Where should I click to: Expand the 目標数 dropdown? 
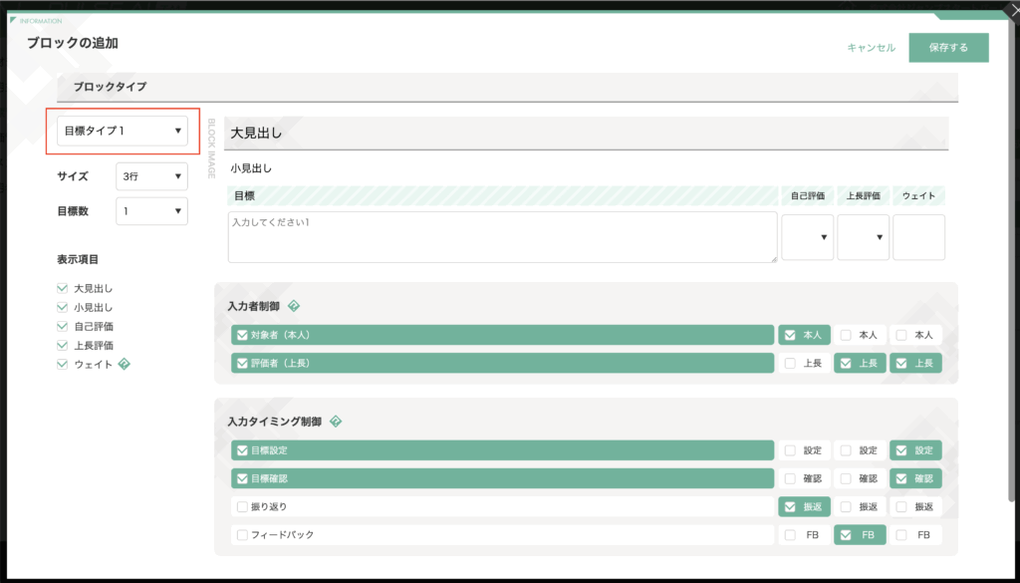pos(151,210)
